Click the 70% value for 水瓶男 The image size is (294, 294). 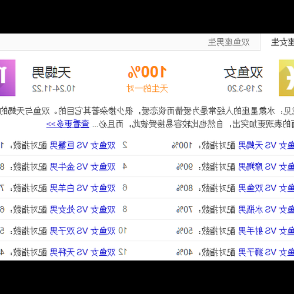click(185, 210)
